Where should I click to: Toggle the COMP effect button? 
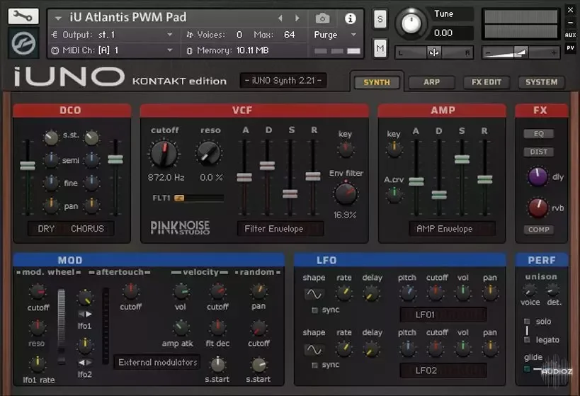click(x=538, y=230)
